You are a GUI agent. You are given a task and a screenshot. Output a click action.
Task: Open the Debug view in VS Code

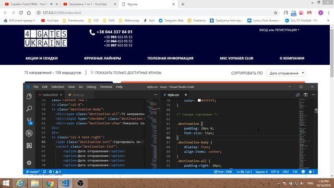pos(29,133)
